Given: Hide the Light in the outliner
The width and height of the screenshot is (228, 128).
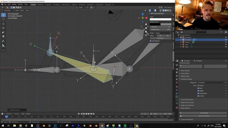Looking at the screenshot, I should click(226, 44).
